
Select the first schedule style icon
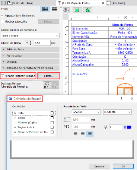45,9
